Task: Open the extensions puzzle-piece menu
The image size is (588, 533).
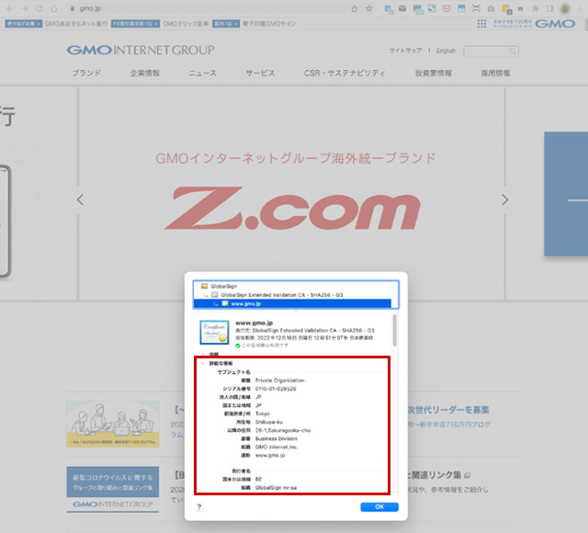Action: [x=535, y=8]
